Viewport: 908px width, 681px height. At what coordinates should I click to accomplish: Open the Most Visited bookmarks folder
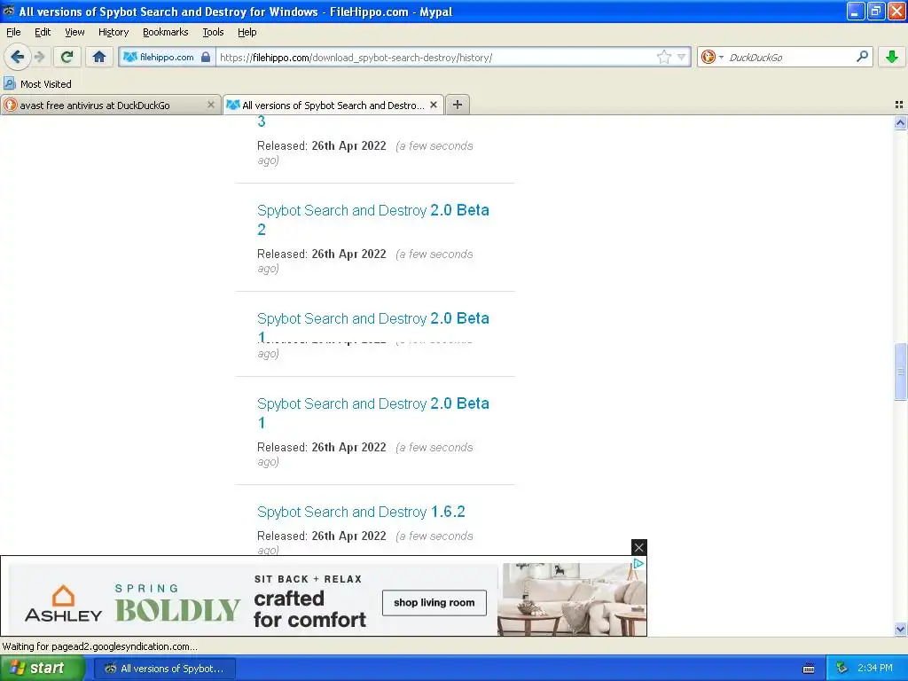(37, 84)
